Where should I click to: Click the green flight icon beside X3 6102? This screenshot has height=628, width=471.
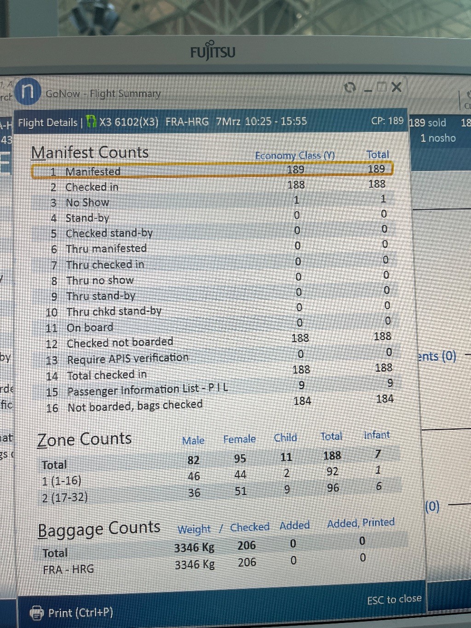92,121
